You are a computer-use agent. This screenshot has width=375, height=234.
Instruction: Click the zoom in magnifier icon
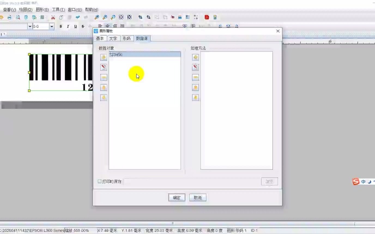pyautogui.click(x=96, y=17)
